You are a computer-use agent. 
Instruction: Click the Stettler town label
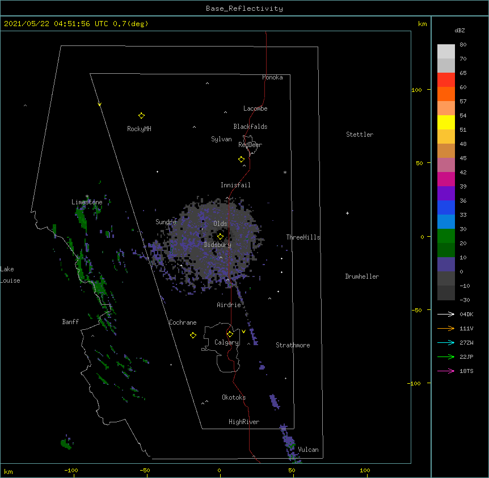360,135
